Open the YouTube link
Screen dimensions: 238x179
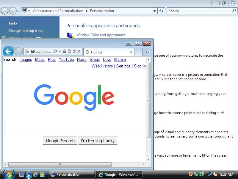pos(66,59)
